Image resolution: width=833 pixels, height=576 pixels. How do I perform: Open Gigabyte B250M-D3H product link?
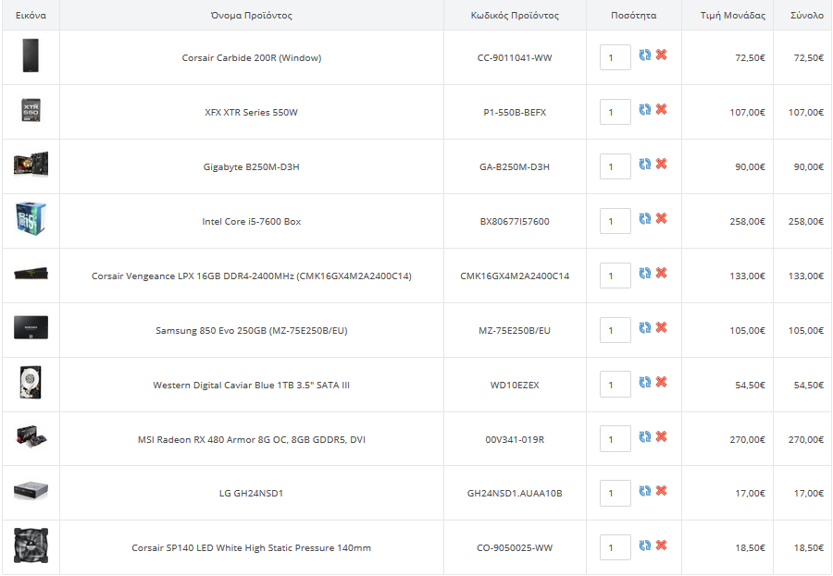[x=251, y=167]
